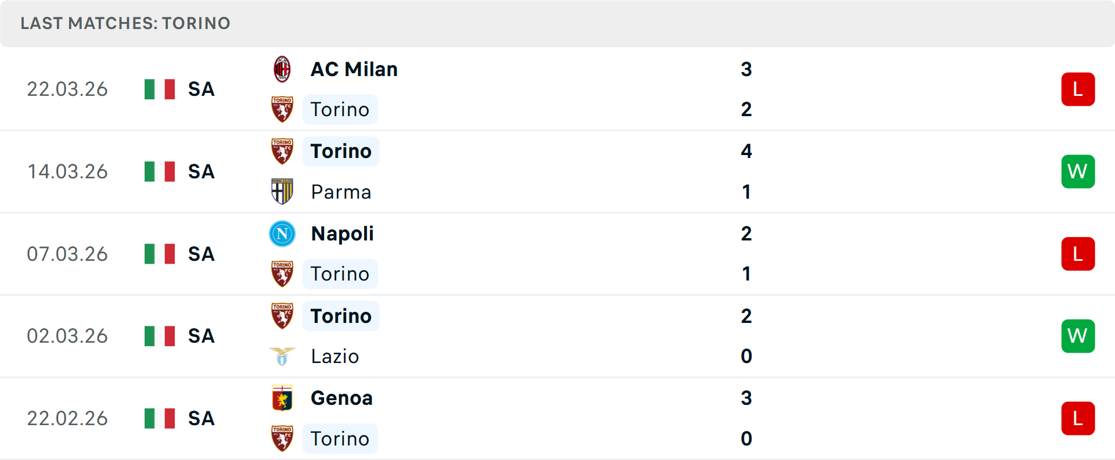Open the Genoa team link
Image resolution: width=1115 pixels, height=460 pixels.
(x=341, y=398)
